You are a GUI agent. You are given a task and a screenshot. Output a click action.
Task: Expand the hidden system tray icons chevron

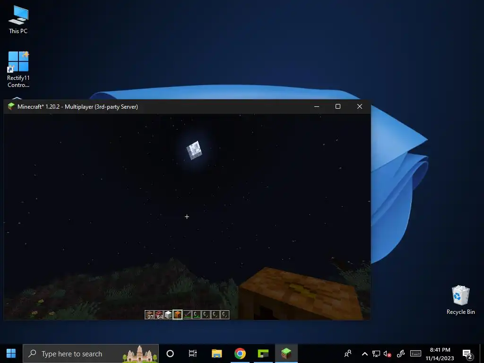pos(364,354)
